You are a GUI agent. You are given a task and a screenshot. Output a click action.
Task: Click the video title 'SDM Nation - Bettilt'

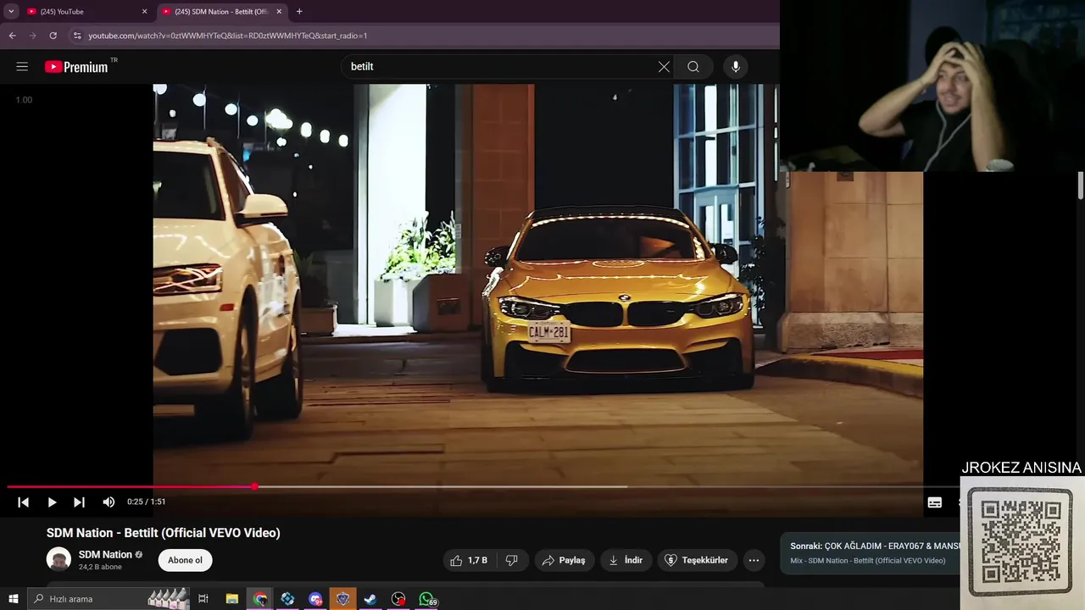(x=163, y=533)
